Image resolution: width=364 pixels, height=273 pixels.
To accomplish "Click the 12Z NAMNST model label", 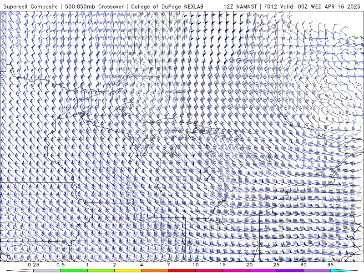I will coord(240,6).
